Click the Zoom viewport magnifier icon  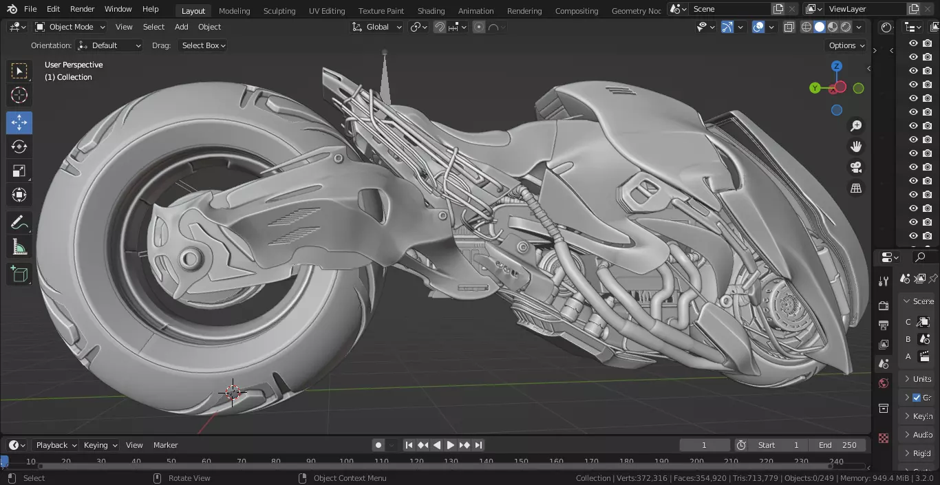[856, 126]
